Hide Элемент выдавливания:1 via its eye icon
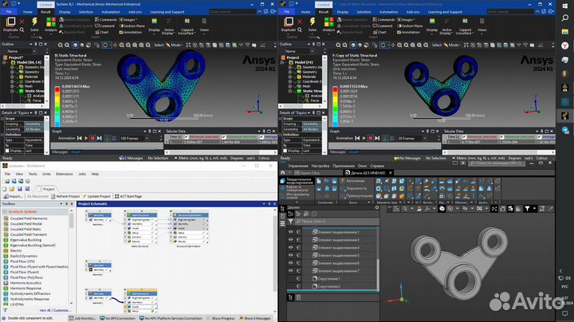 coord(291,232)
